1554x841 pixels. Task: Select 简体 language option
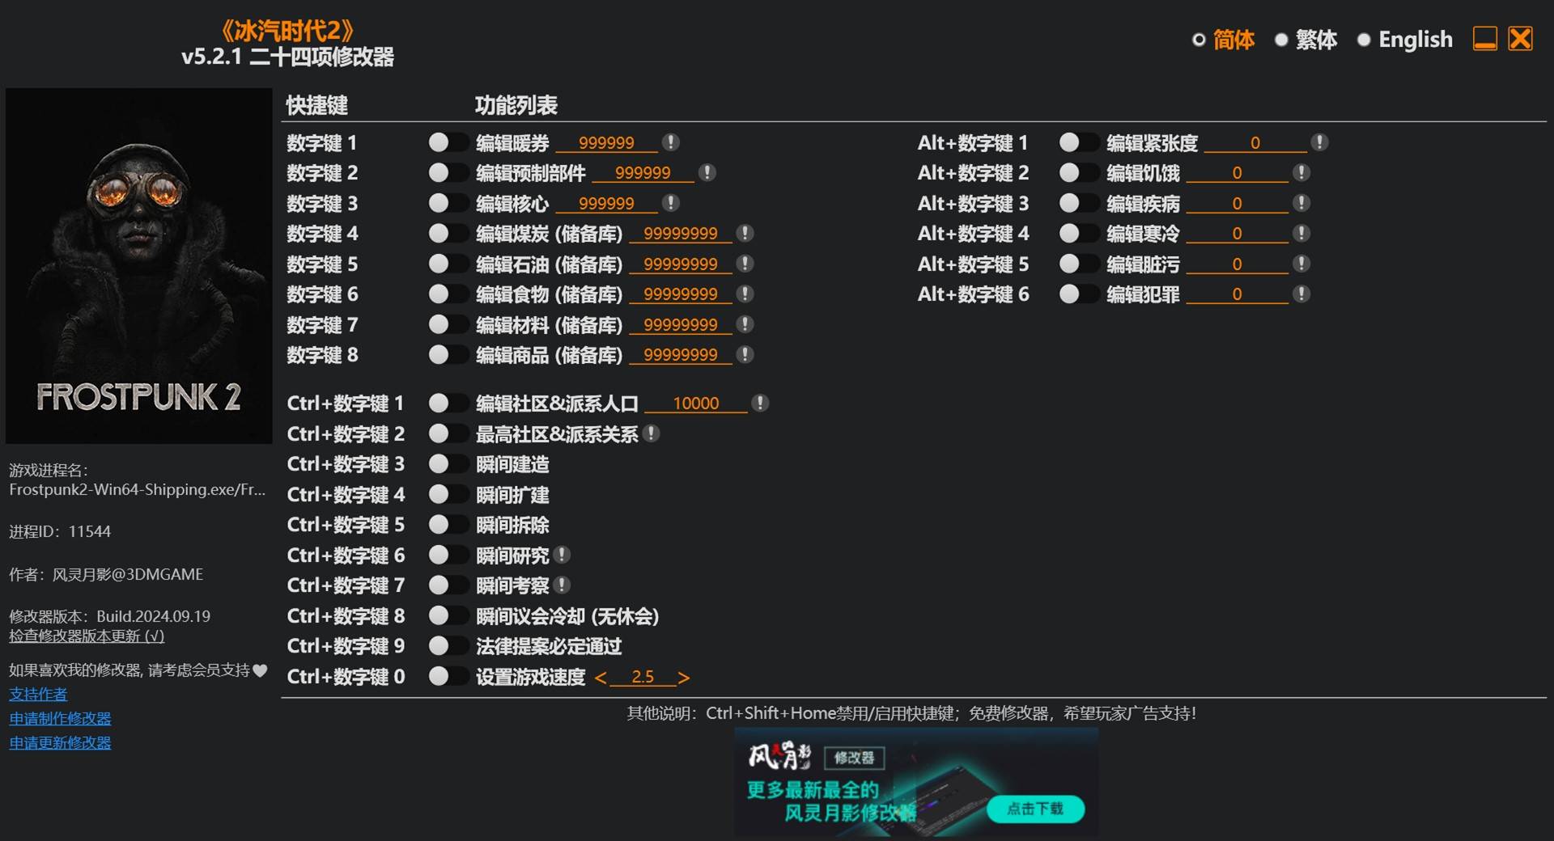(1223, 39)
